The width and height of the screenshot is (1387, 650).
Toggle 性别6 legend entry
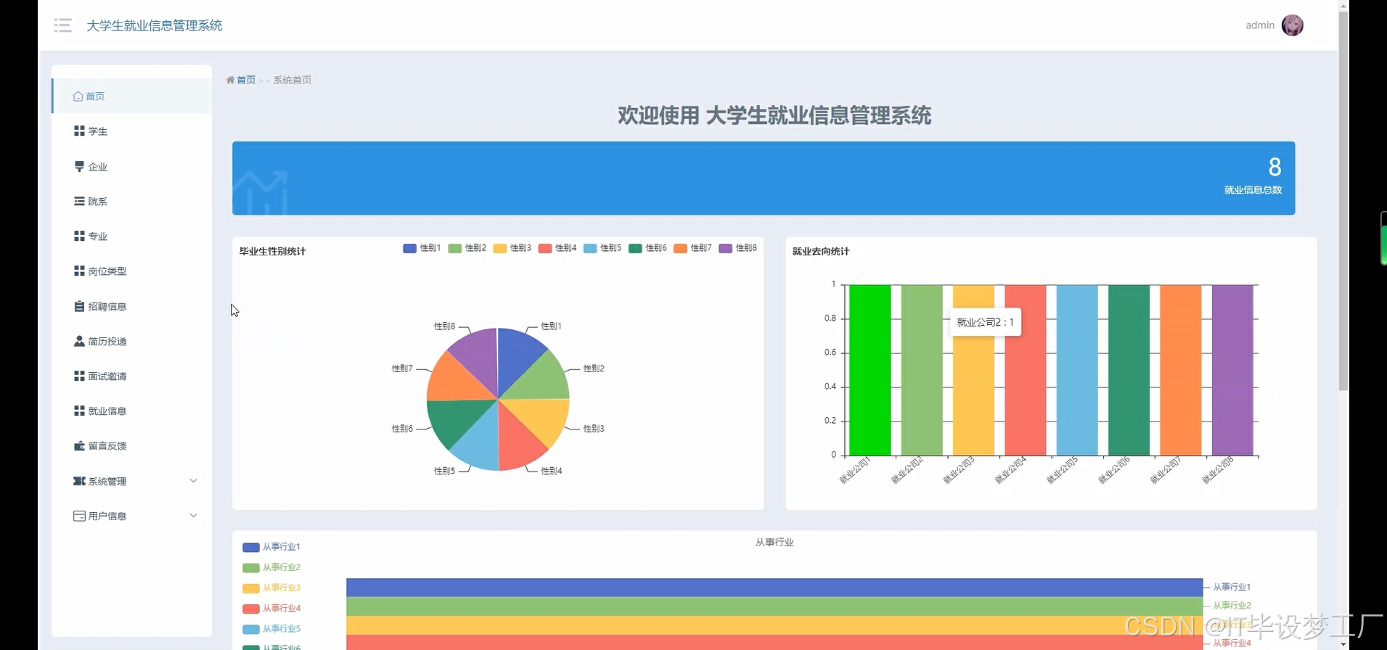(647, 248)
